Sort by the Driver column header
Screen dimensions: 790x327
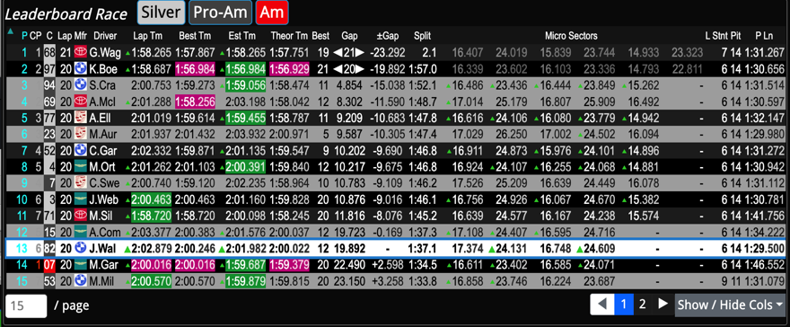click(x=105, y=36)
